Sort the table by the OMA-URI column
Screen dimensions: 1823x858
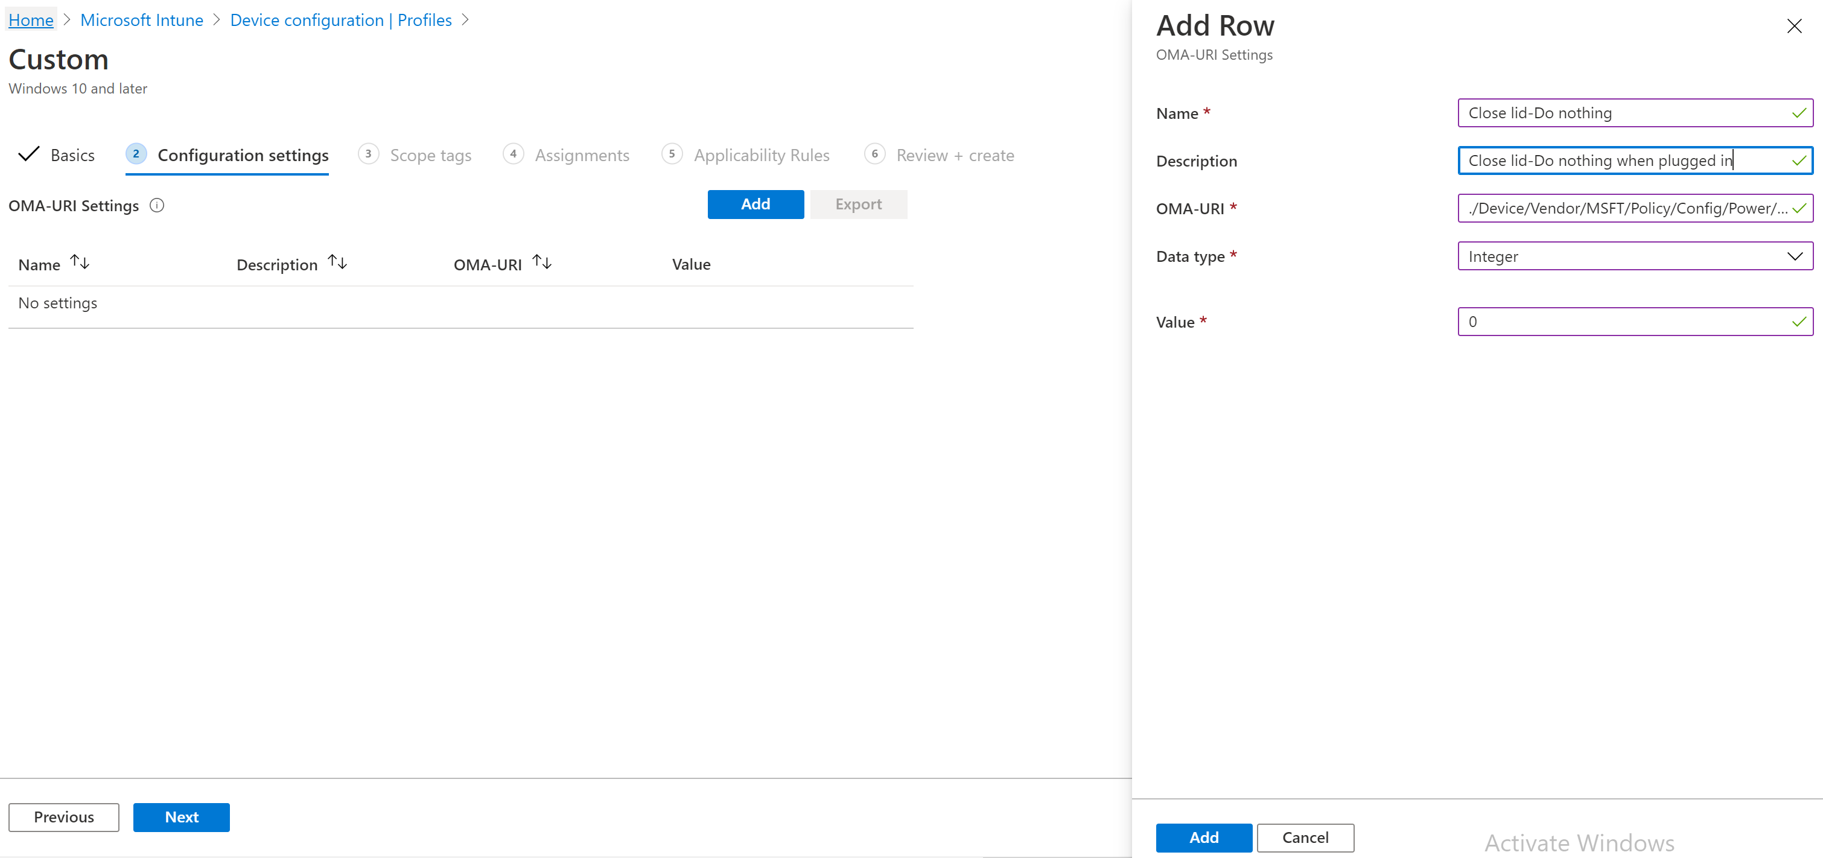(541, 262)
